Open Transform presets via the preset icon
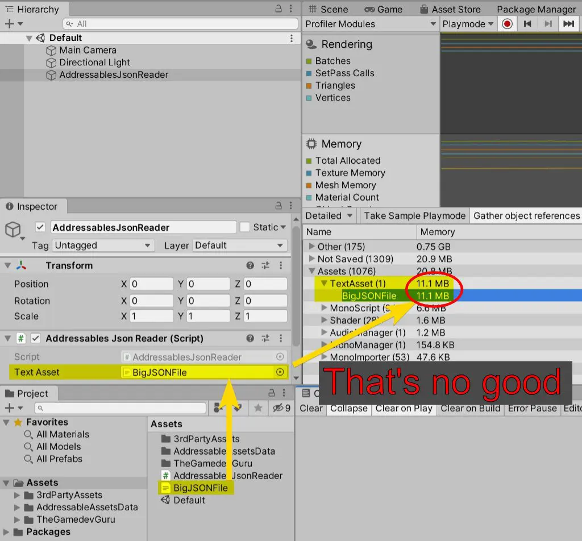Viewport: 582px width, 541px height. click(x=265, y=265)
